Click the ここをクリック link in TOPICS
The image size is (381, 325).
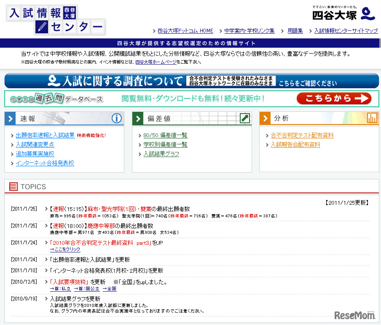point(64,249)
